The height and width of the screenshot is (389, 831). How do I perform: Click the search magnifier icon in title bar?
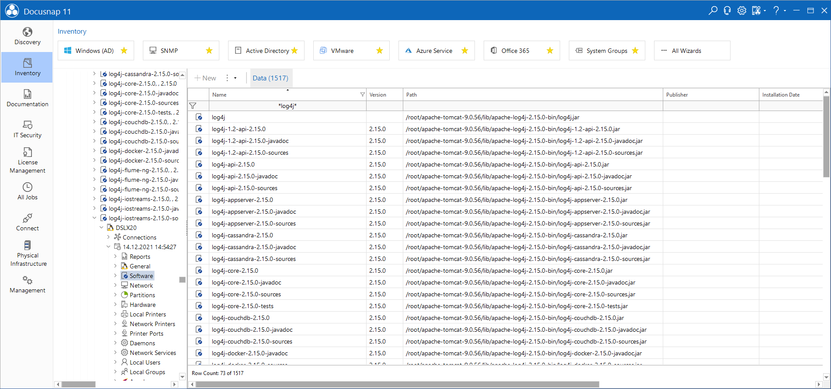[713, 10]
